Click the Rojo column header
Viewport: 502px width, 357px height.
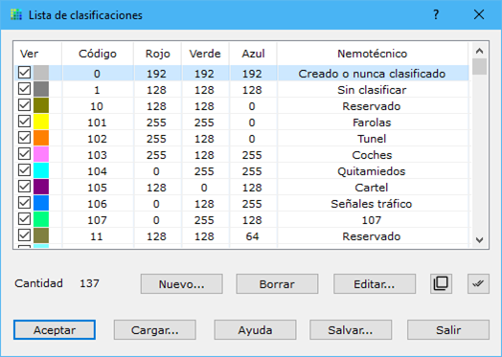[x=157, y=54]
